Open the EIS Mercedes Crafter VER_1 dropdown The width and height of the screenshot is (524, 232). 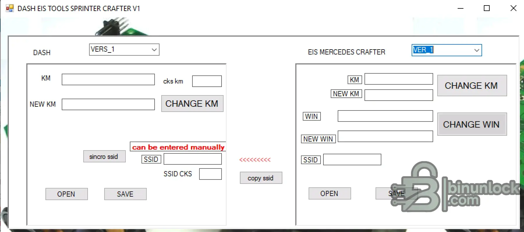click(x=447, y=50)
